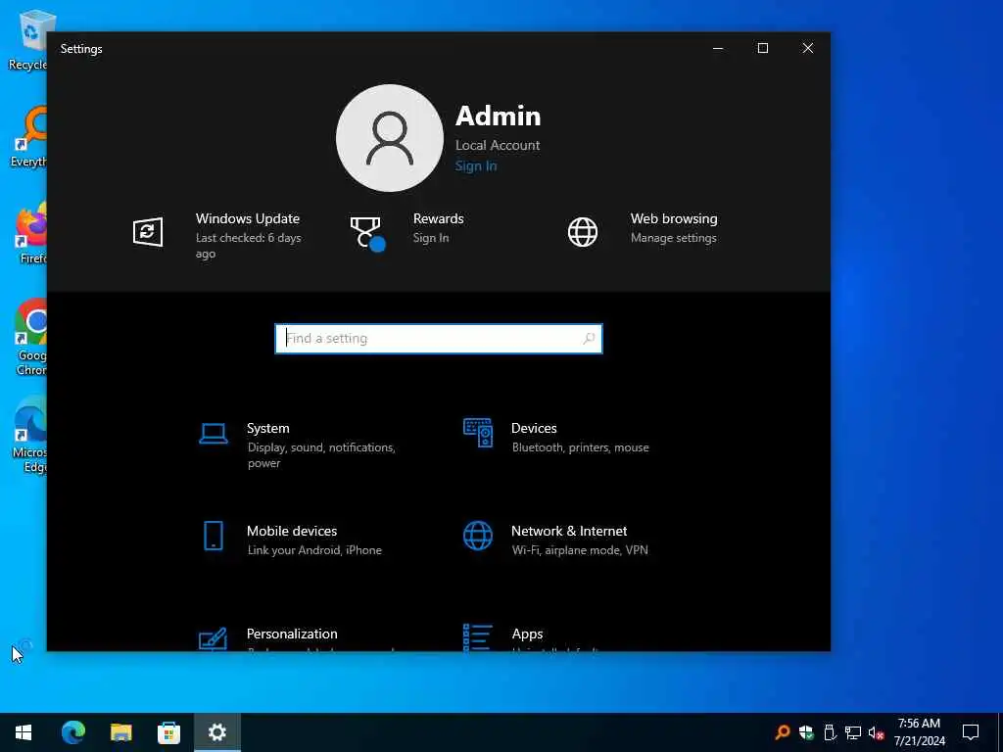
Task: Open Microsoft Store from the taskbar
Action: 168,732
